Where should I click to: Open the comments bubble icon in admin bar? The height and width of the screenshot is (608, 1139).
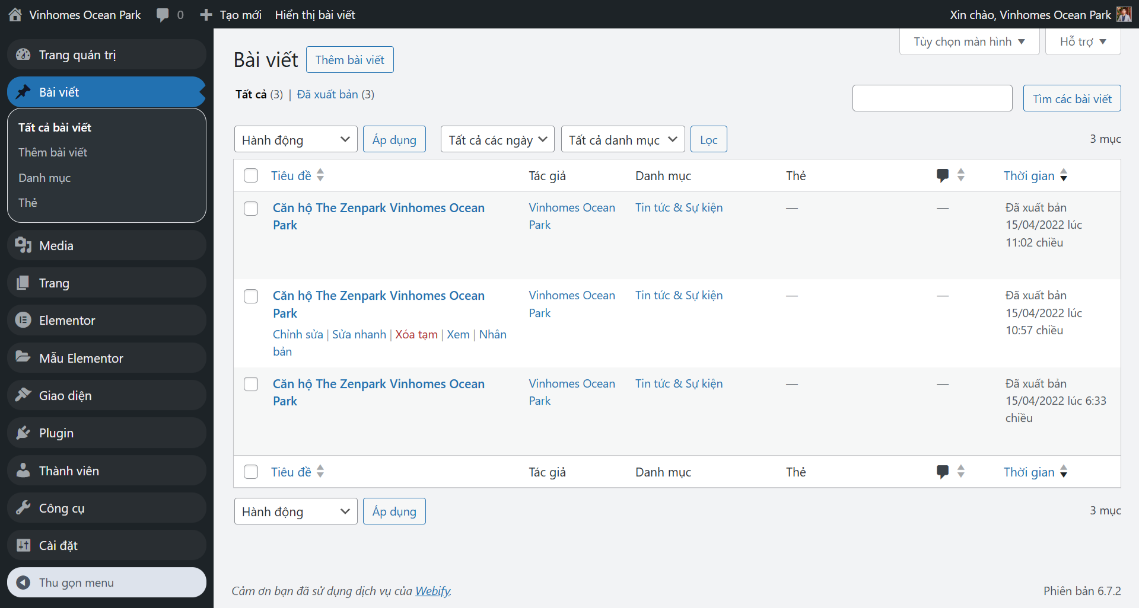pyautogui.click(x=163, y=15)
